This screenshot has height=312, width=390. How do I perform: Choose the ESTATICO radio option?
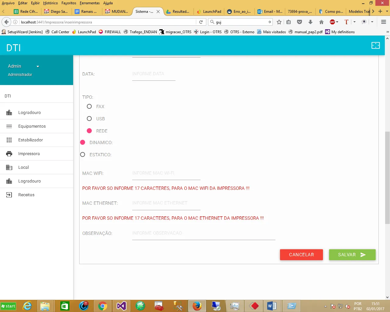[83, 155]
